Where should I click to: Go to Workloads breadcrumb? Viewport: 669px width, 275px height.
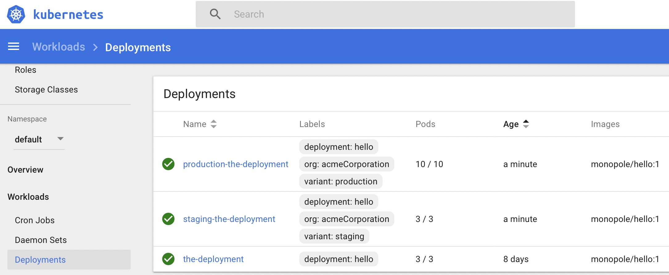point(59,47)
